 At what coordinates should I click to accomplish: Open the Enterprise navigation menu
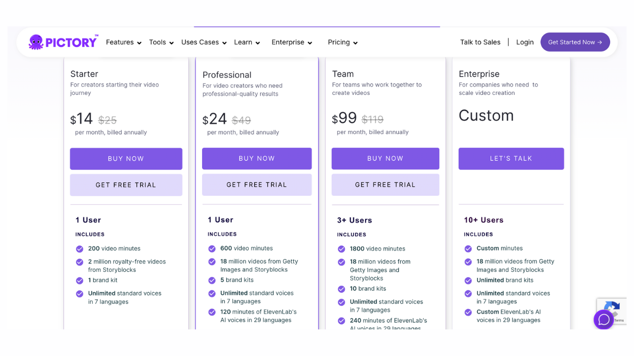pyautogui.click(x=291, y=43)
